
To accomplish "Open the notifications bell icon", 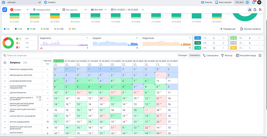I will coord(253,2).
